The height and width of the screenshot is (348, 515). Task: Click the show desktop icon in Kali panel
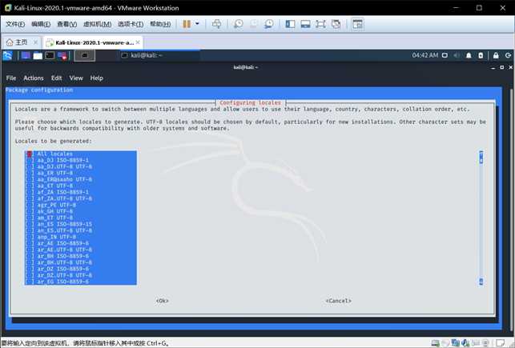[26, 55]
